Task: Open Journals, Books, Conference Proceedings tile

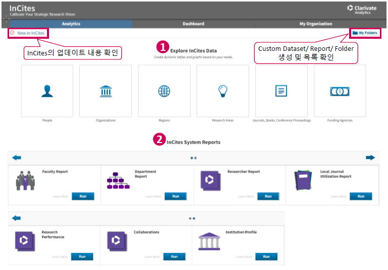Action: (x=281, y=91)
